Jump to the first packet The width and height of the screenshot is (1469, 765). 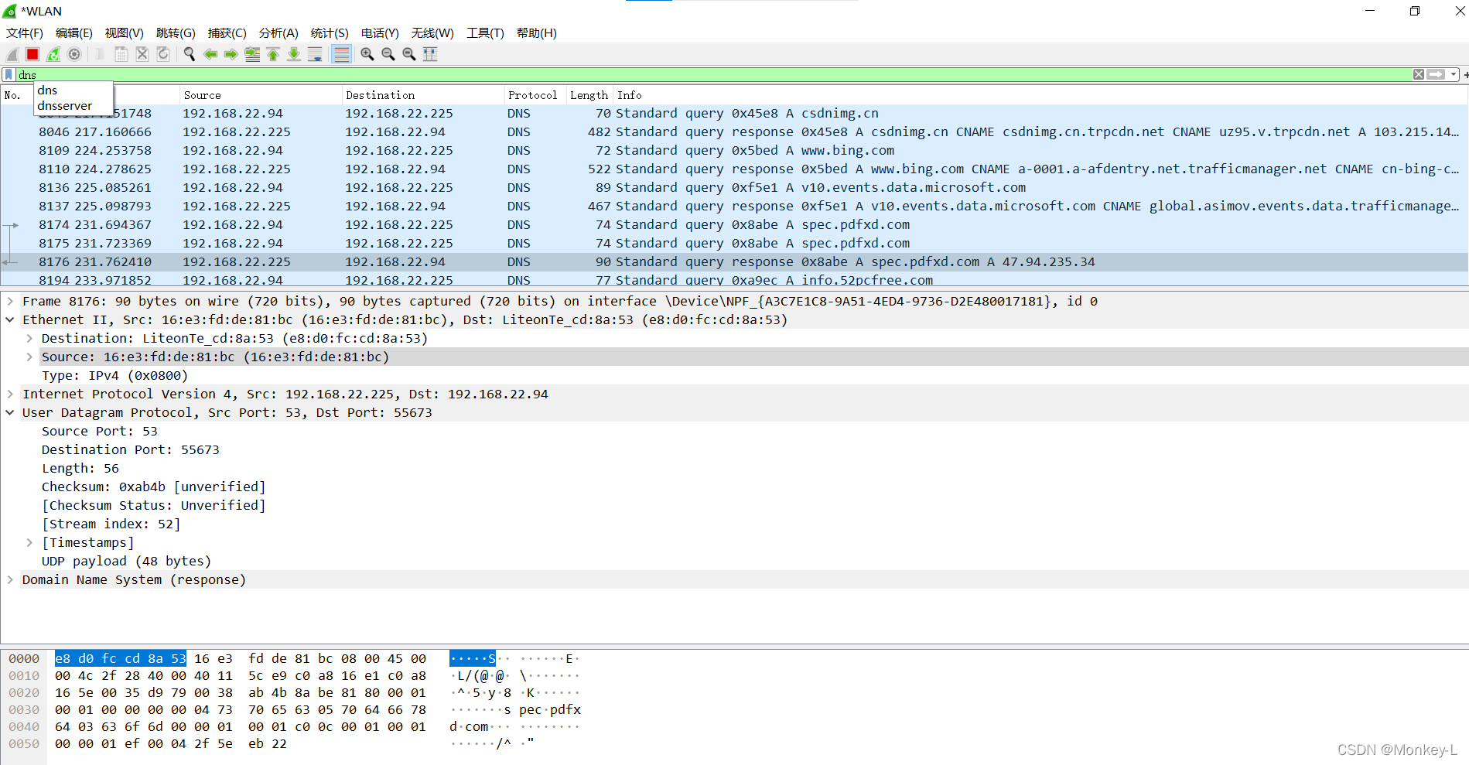point(273,54)
